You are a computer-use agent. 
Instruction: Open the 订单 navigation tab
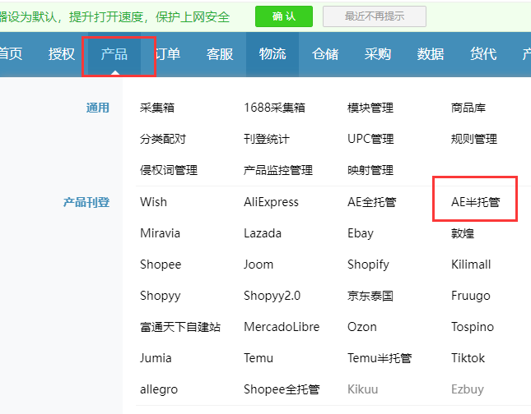tap(167, 54)
